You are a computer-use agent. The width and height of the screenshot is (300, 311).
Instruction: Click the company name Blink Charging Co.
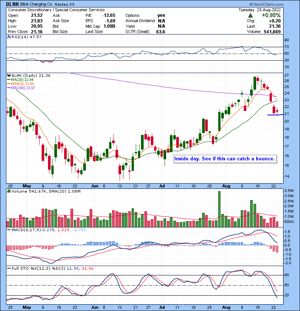coord(37,4)
